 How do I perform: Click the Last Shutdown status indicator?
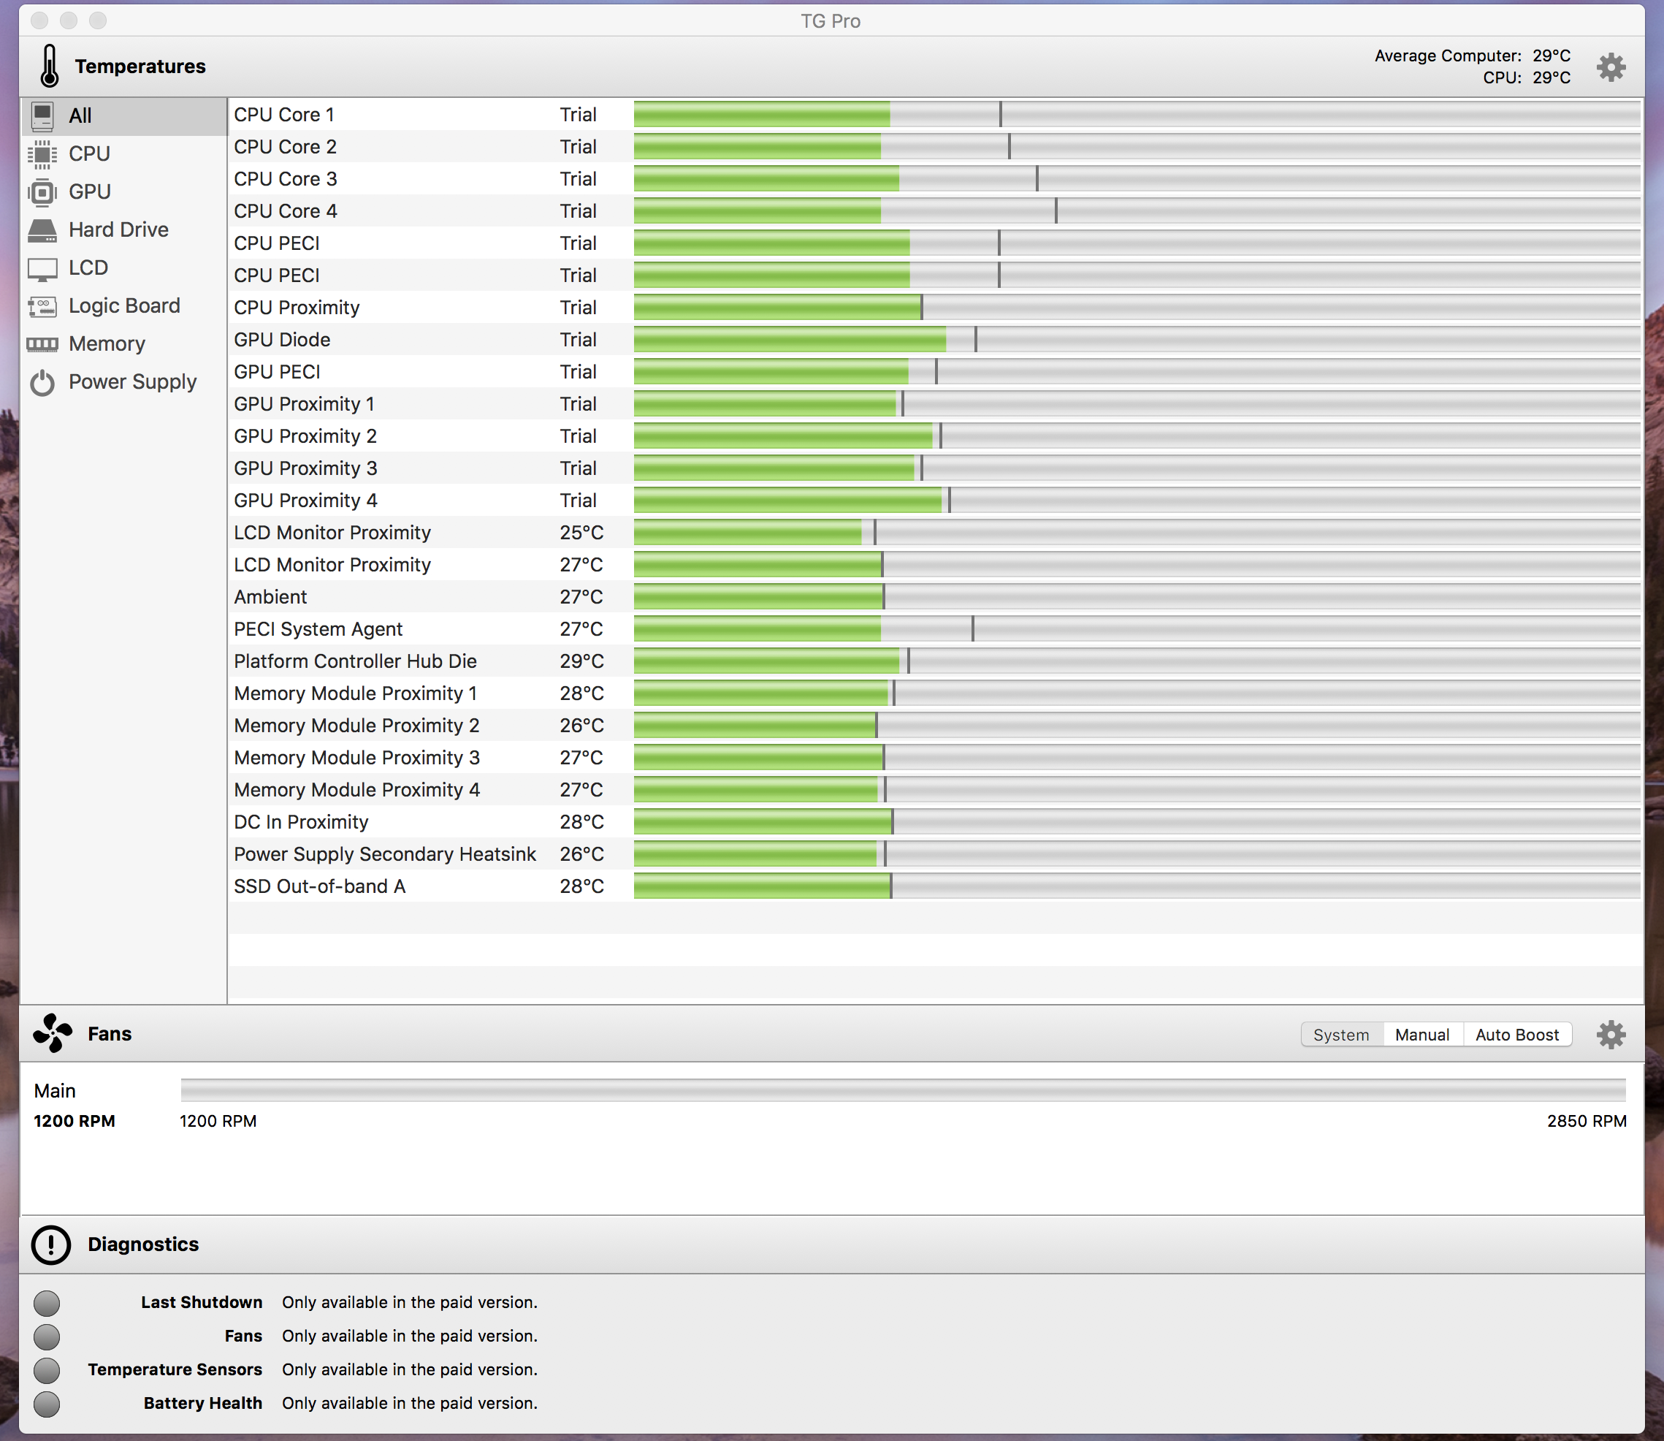[47, 1303]
